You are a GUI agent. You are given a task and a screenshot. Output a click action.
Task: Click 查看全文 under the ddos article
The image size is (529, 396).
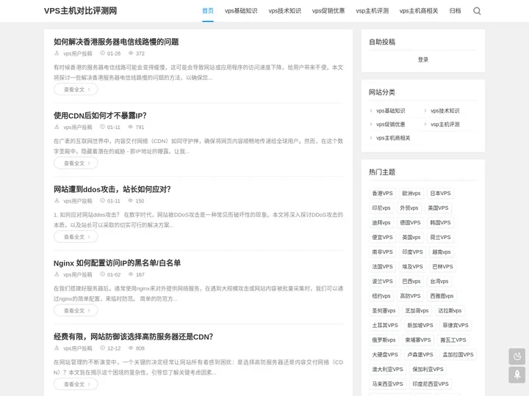(x=76, y=237)
